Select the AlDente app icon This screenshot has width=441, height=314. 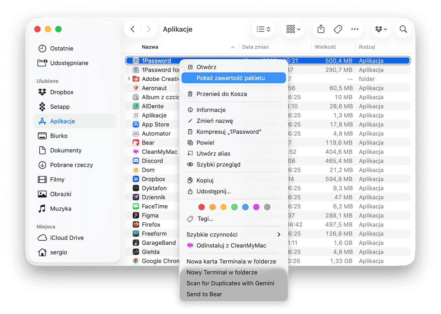pos(136,106)
